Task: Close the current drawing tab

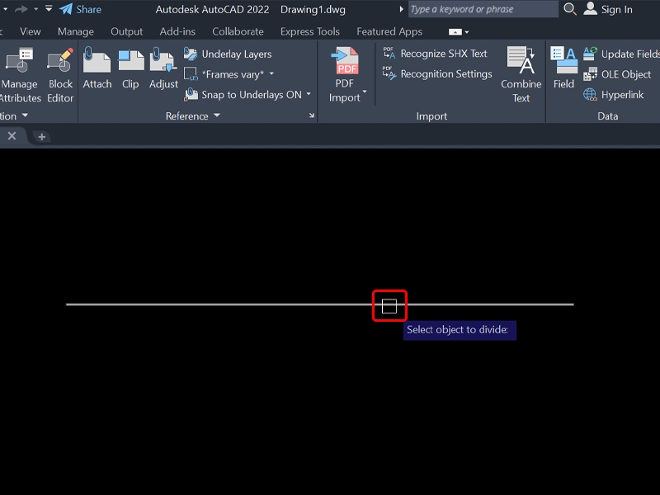Action: click(12, 136)
